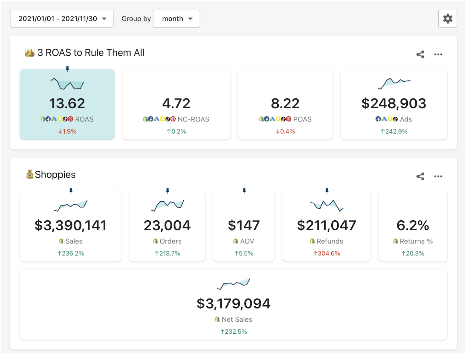
Task: Open the Ads $248,903 tile
Action: pos(394,104)
